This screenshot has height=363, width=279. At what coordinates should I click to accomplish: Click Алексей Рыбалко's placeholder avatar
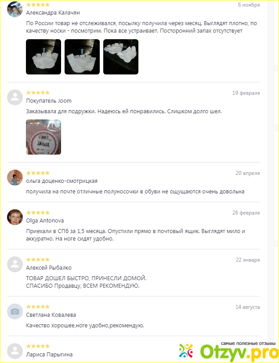pyautogui.click(x=15, y=264)
